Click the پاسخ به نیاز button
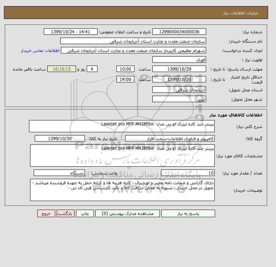The height and width of the screenshot is (267, 276). click(x=188, y=214)
